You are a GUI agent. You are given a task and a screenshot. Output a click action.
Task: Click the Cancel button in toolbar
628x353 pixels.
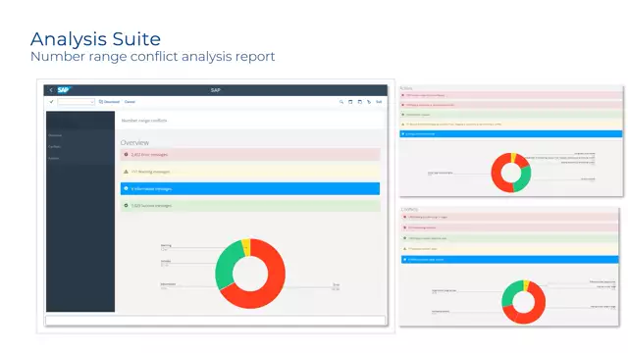pyautogui.click(x=130, y=102)
